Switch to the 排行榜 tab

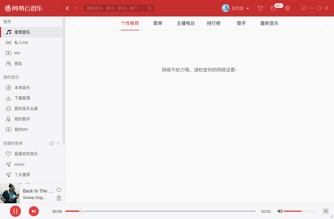(x=213, y=23)
